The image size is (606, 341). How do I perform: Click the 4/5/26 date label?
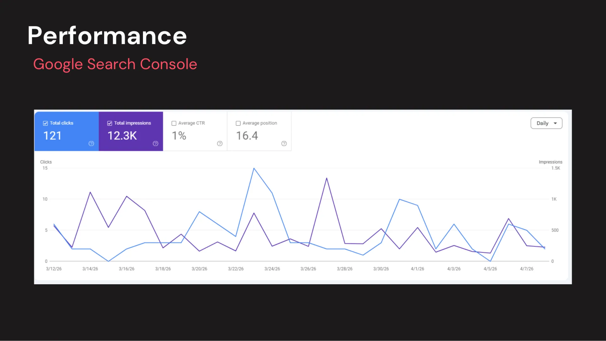(490, 269)
